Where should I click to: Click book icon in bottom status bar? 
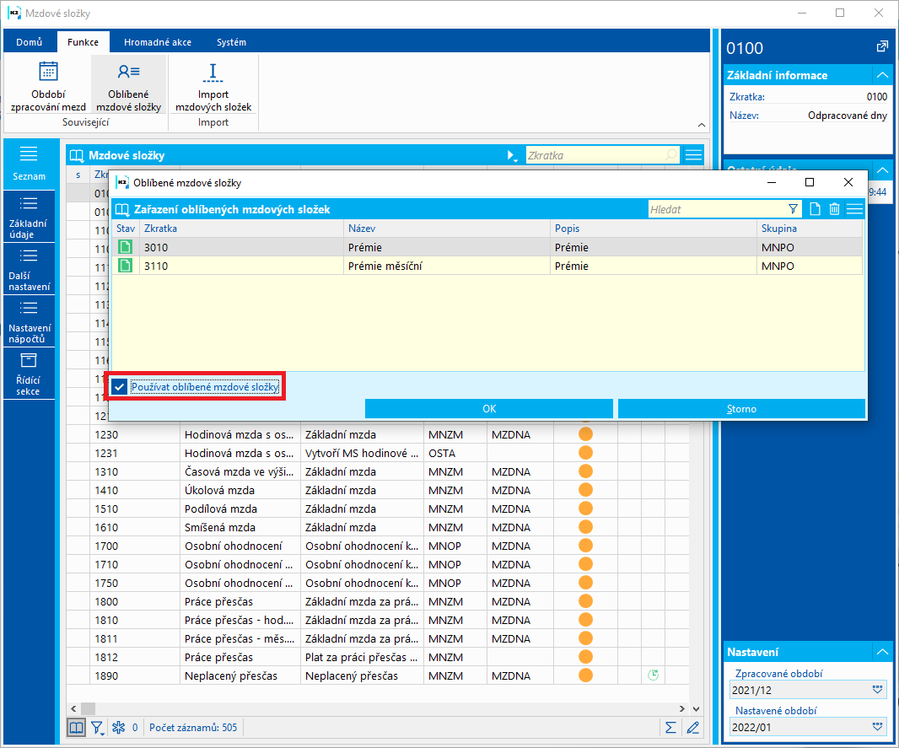click(x=76, y=728)
